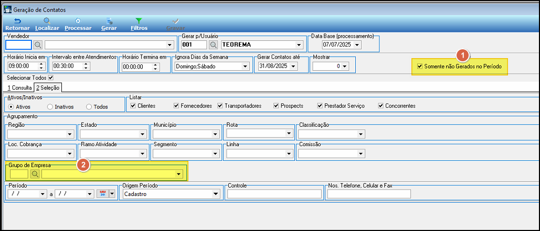Expand the Classificação dropdown
The height and width of the screenshot is (231, 540).
361,134
